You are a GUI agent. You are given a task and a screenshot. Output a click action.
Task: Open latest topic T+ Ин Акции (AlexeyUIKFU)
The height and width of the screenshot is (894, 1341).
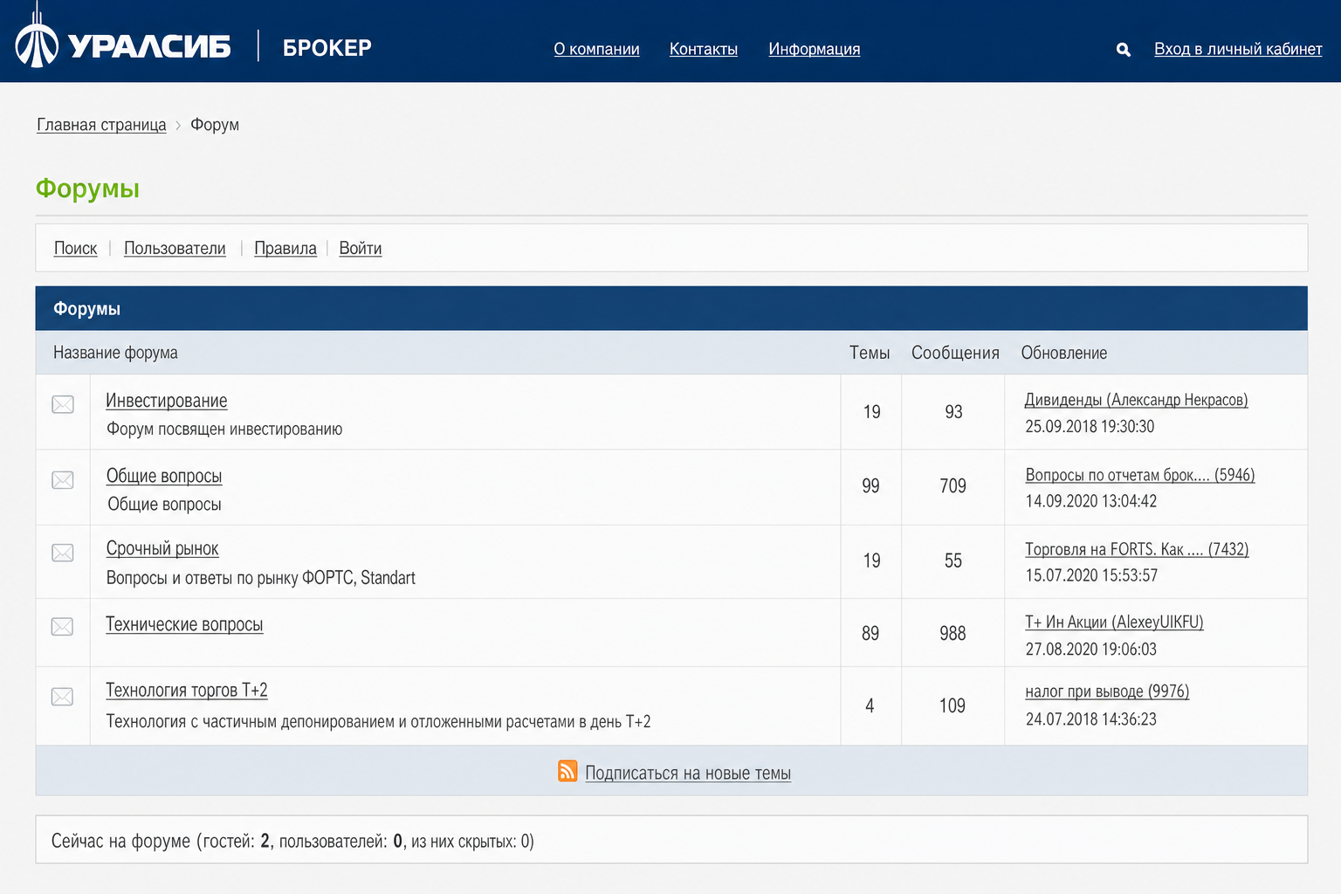coord(1114,622)
